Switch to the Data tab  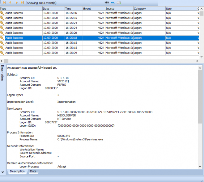click(x=33, y=171)
